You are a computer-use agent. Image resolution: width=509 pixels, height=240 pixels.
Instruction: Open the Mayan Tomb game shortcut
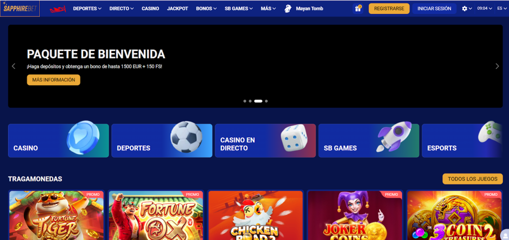click(304, 9)
